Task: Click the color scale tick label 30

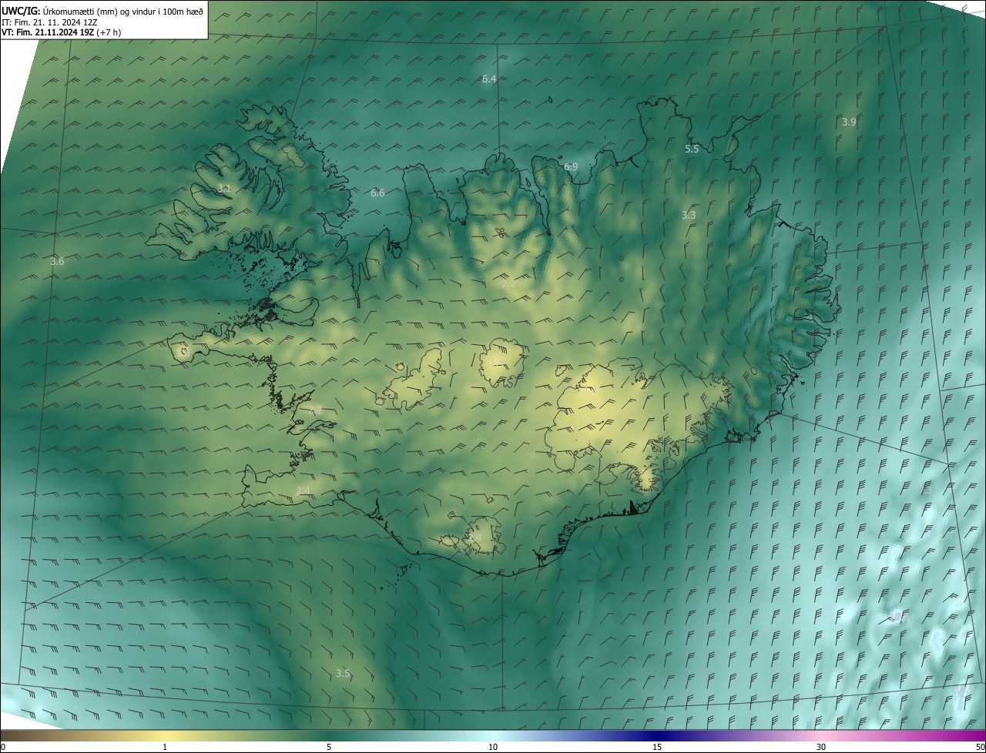Action: (821, 747)
